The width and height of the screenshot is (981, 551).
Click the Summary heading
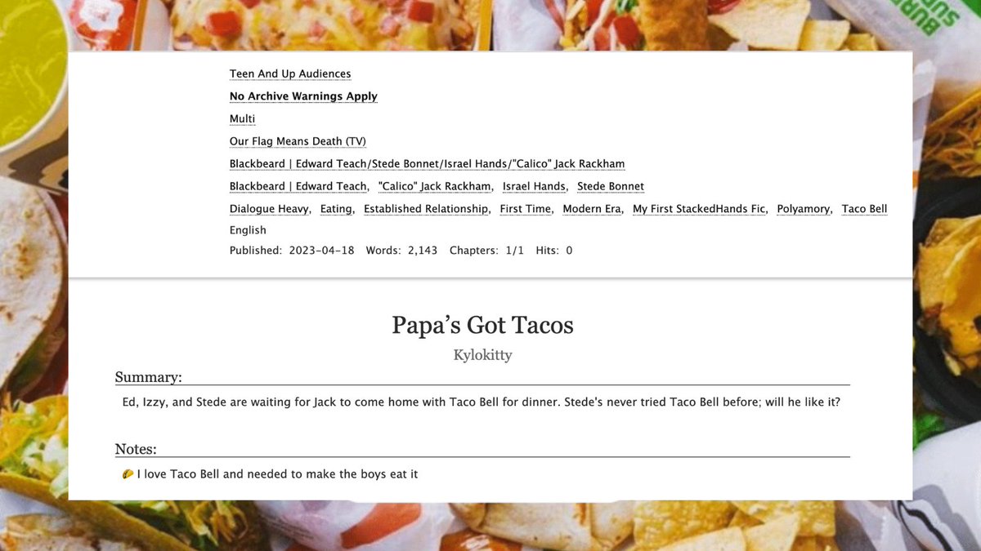pyautogui.click(x=148, y=377)
